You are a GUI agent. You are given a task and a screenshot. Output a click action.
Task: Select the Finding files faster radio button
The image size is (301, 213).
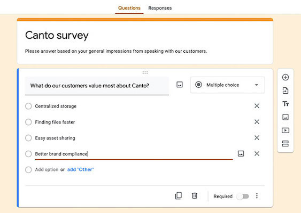[x=28, y=122]
